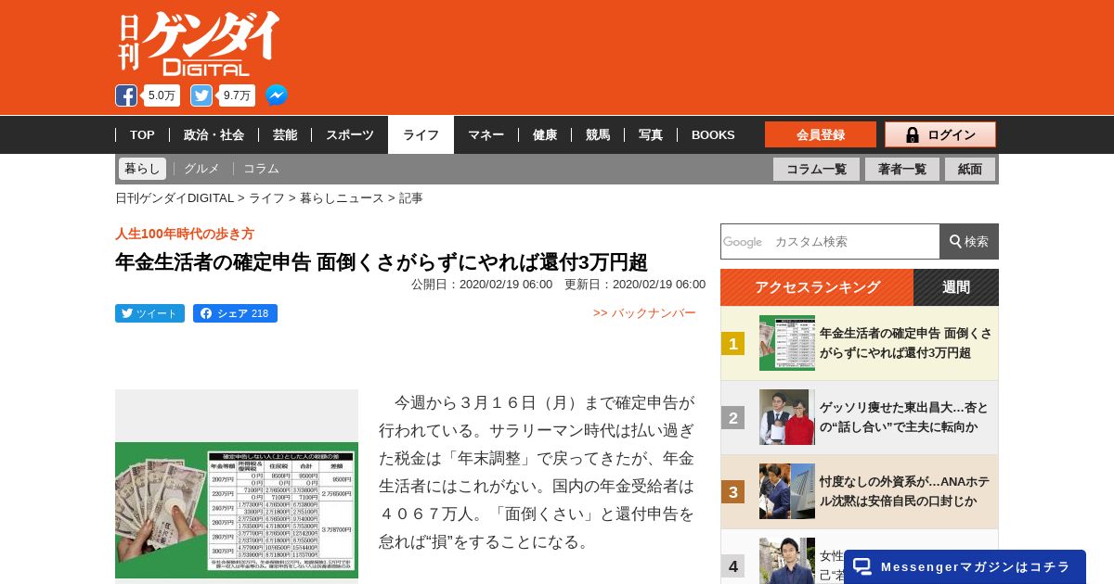Click the Facebook 5.0万 follower count
Viewport: 1114px width, 584px height.
[162, 95]
